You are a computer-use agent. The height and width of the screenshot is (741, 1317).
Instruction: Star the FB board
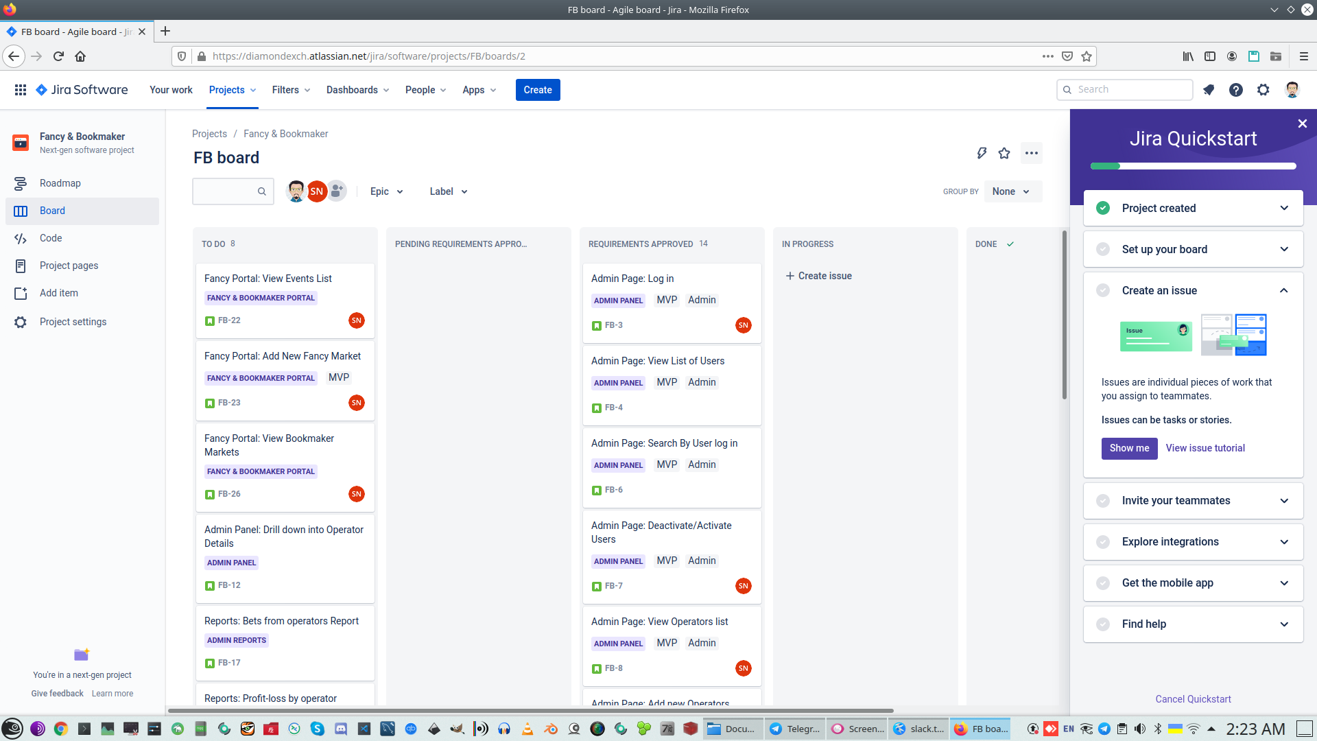[1004, 153]
